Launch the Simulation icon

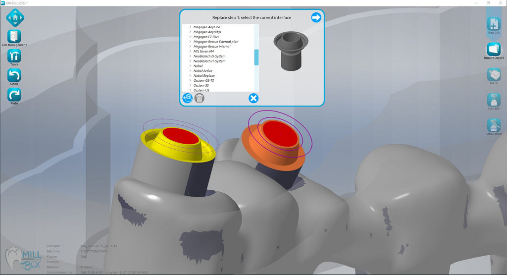494,125
